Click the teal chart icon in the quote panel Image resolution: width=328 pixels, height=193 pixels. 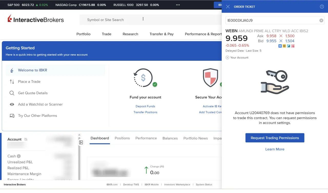[288, 46]
